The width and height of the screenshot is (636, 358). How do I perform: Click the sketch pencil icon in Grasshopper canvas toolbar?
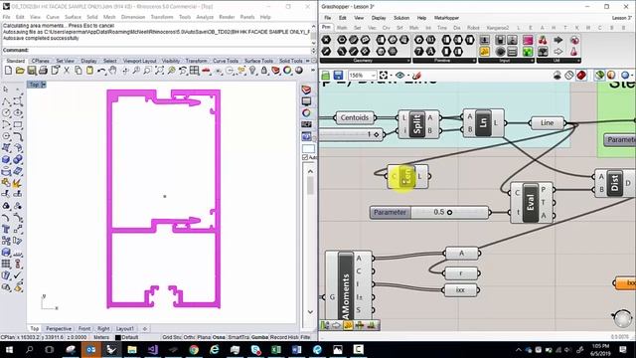coord(416,76)
